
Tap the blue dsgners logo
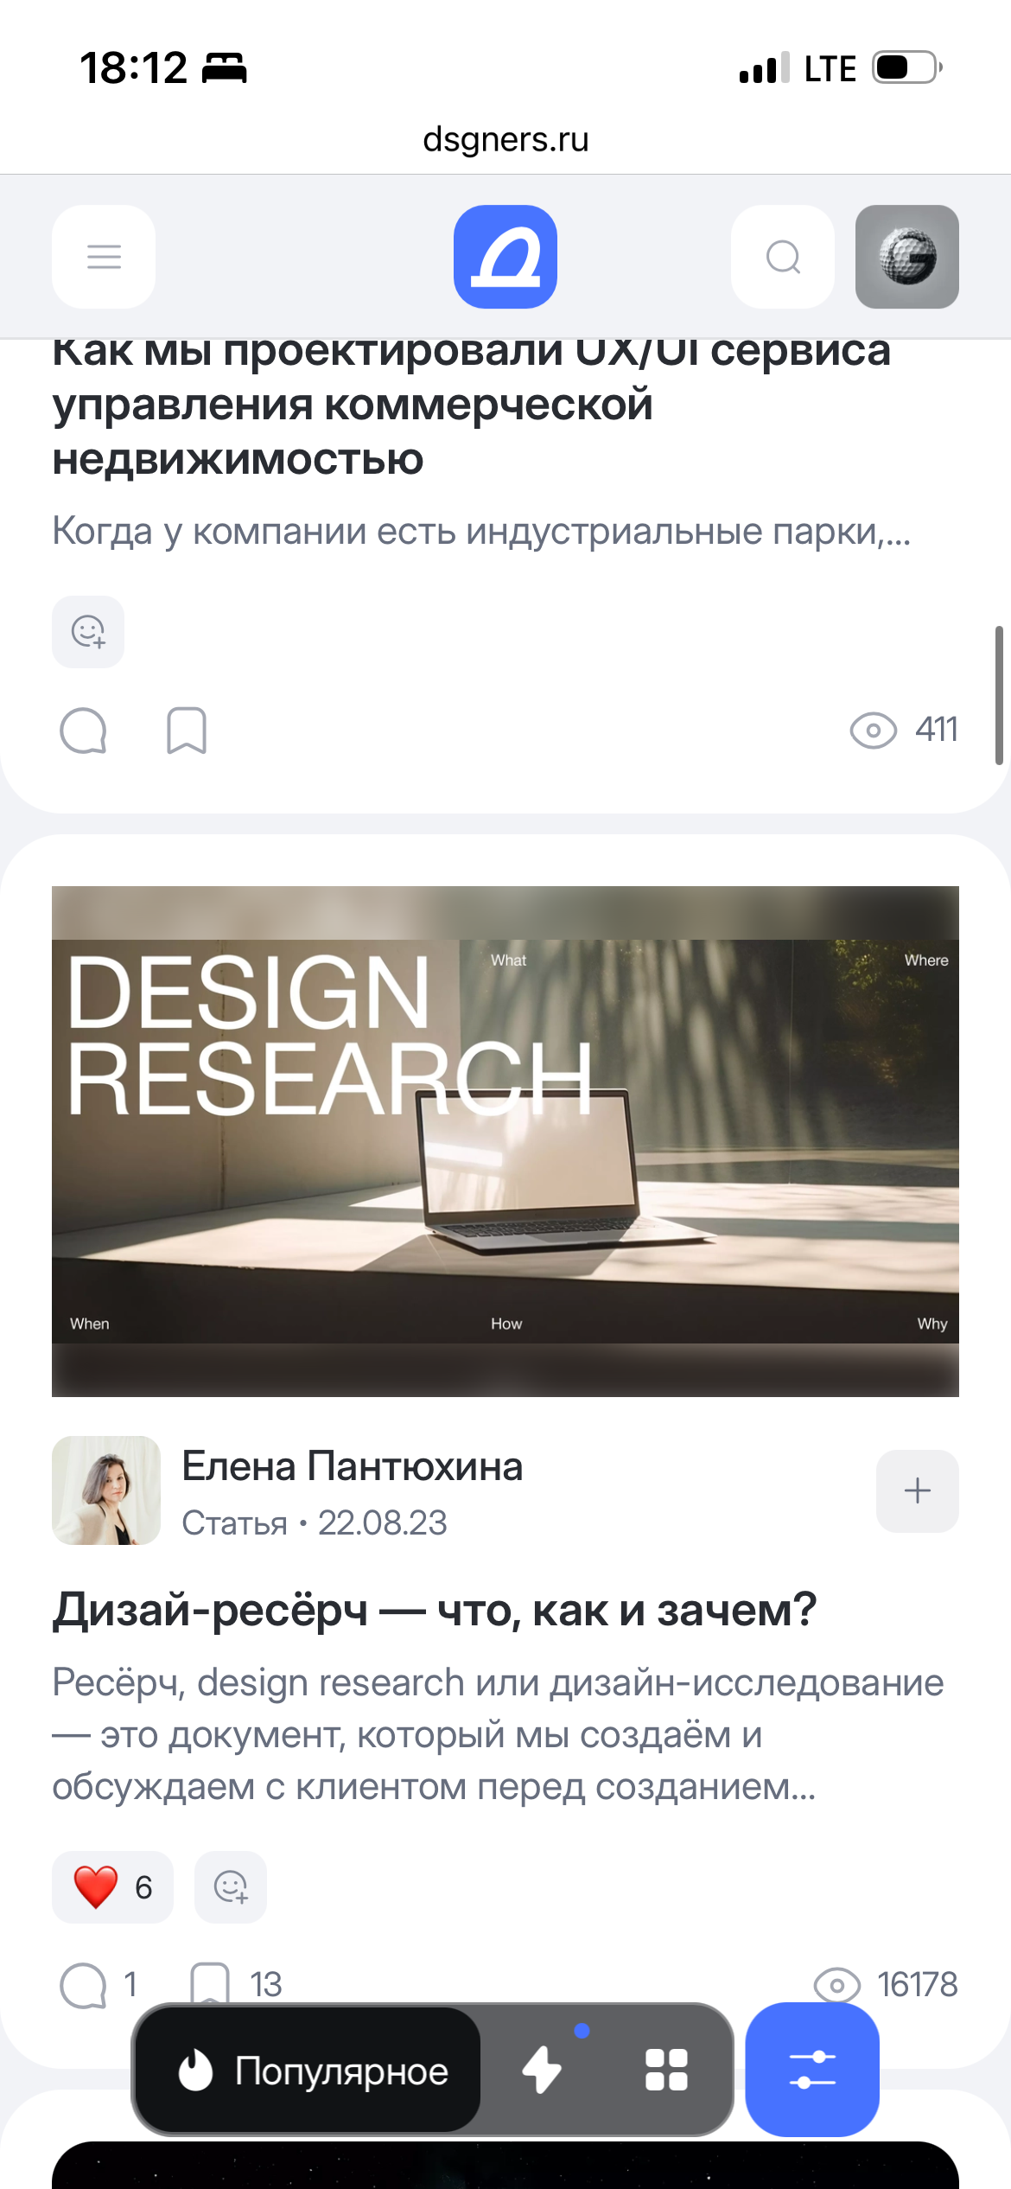505,257
